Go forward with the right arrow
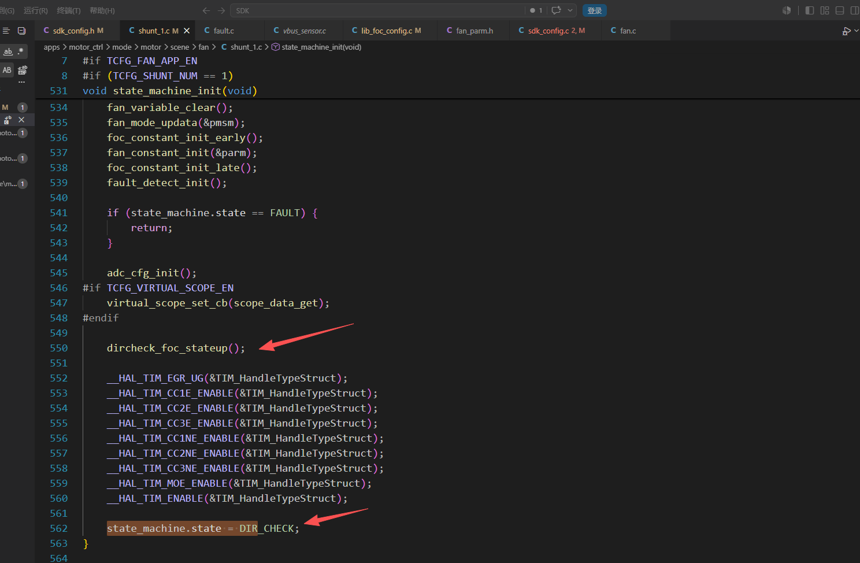Screen dimensions: 860x563 pyautogui.click(x=221, y=10)
